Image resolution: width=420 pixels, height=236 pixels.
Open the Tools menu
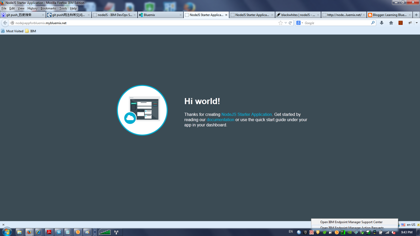click(63, 8)
